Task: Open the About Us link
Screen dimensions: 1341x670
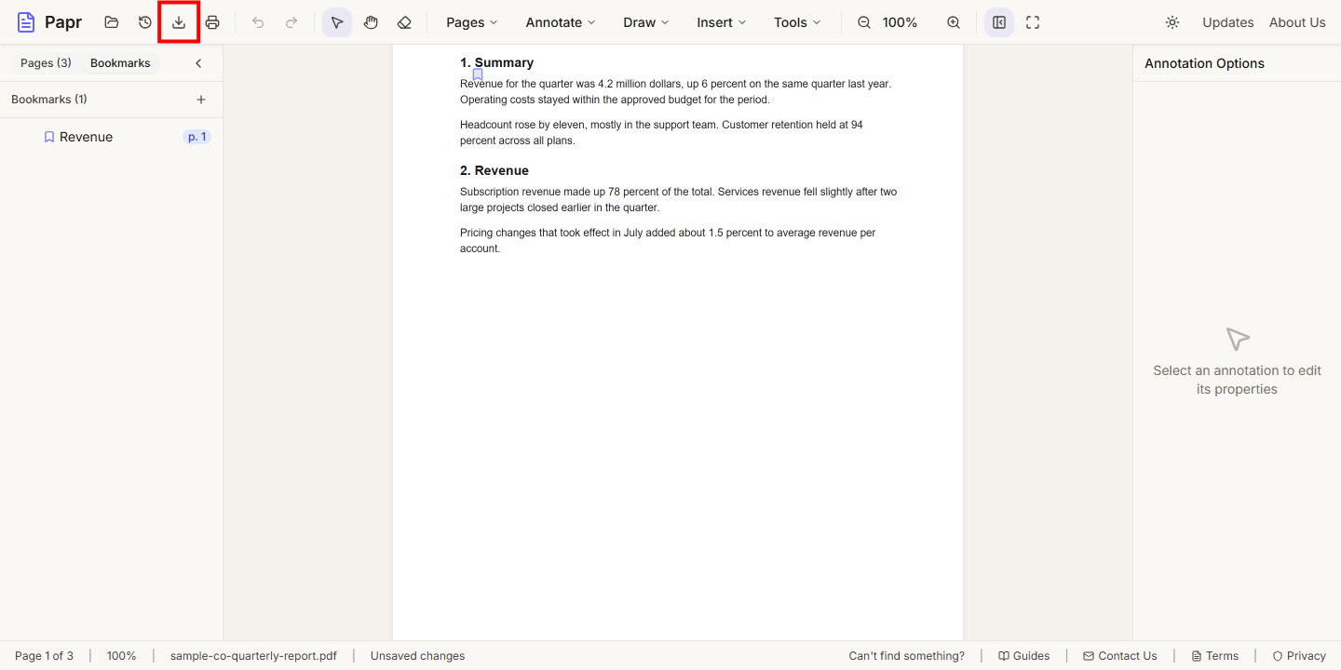Action: click(1297, 22)
